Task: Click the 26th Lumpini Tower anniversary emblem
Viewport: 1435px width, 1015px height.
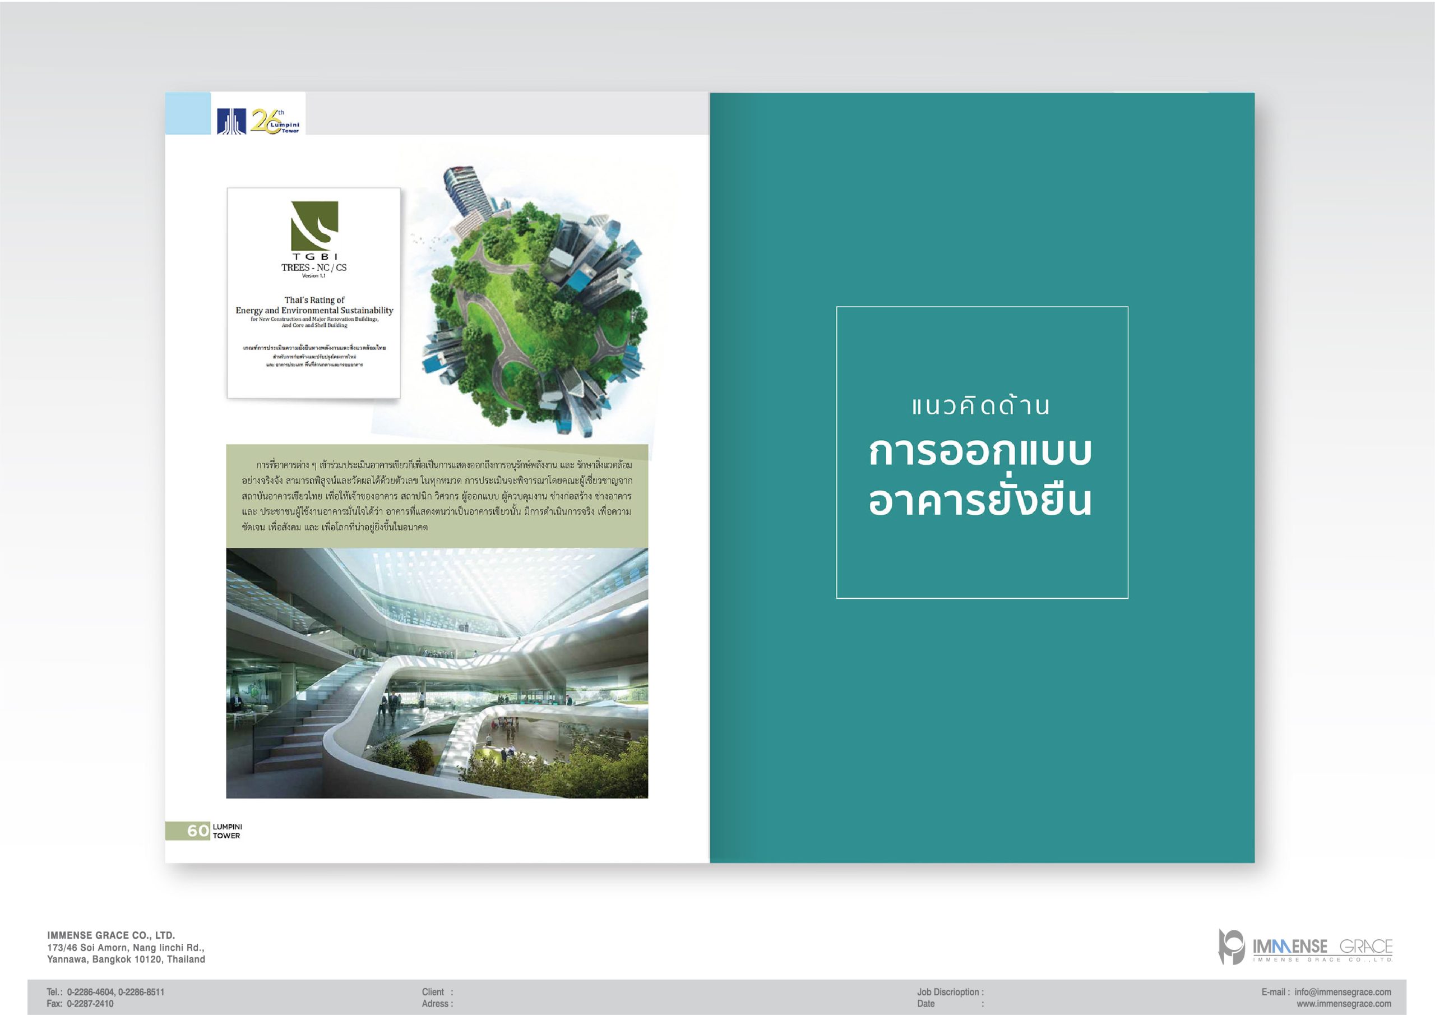Action: click(x=275, y=121)
